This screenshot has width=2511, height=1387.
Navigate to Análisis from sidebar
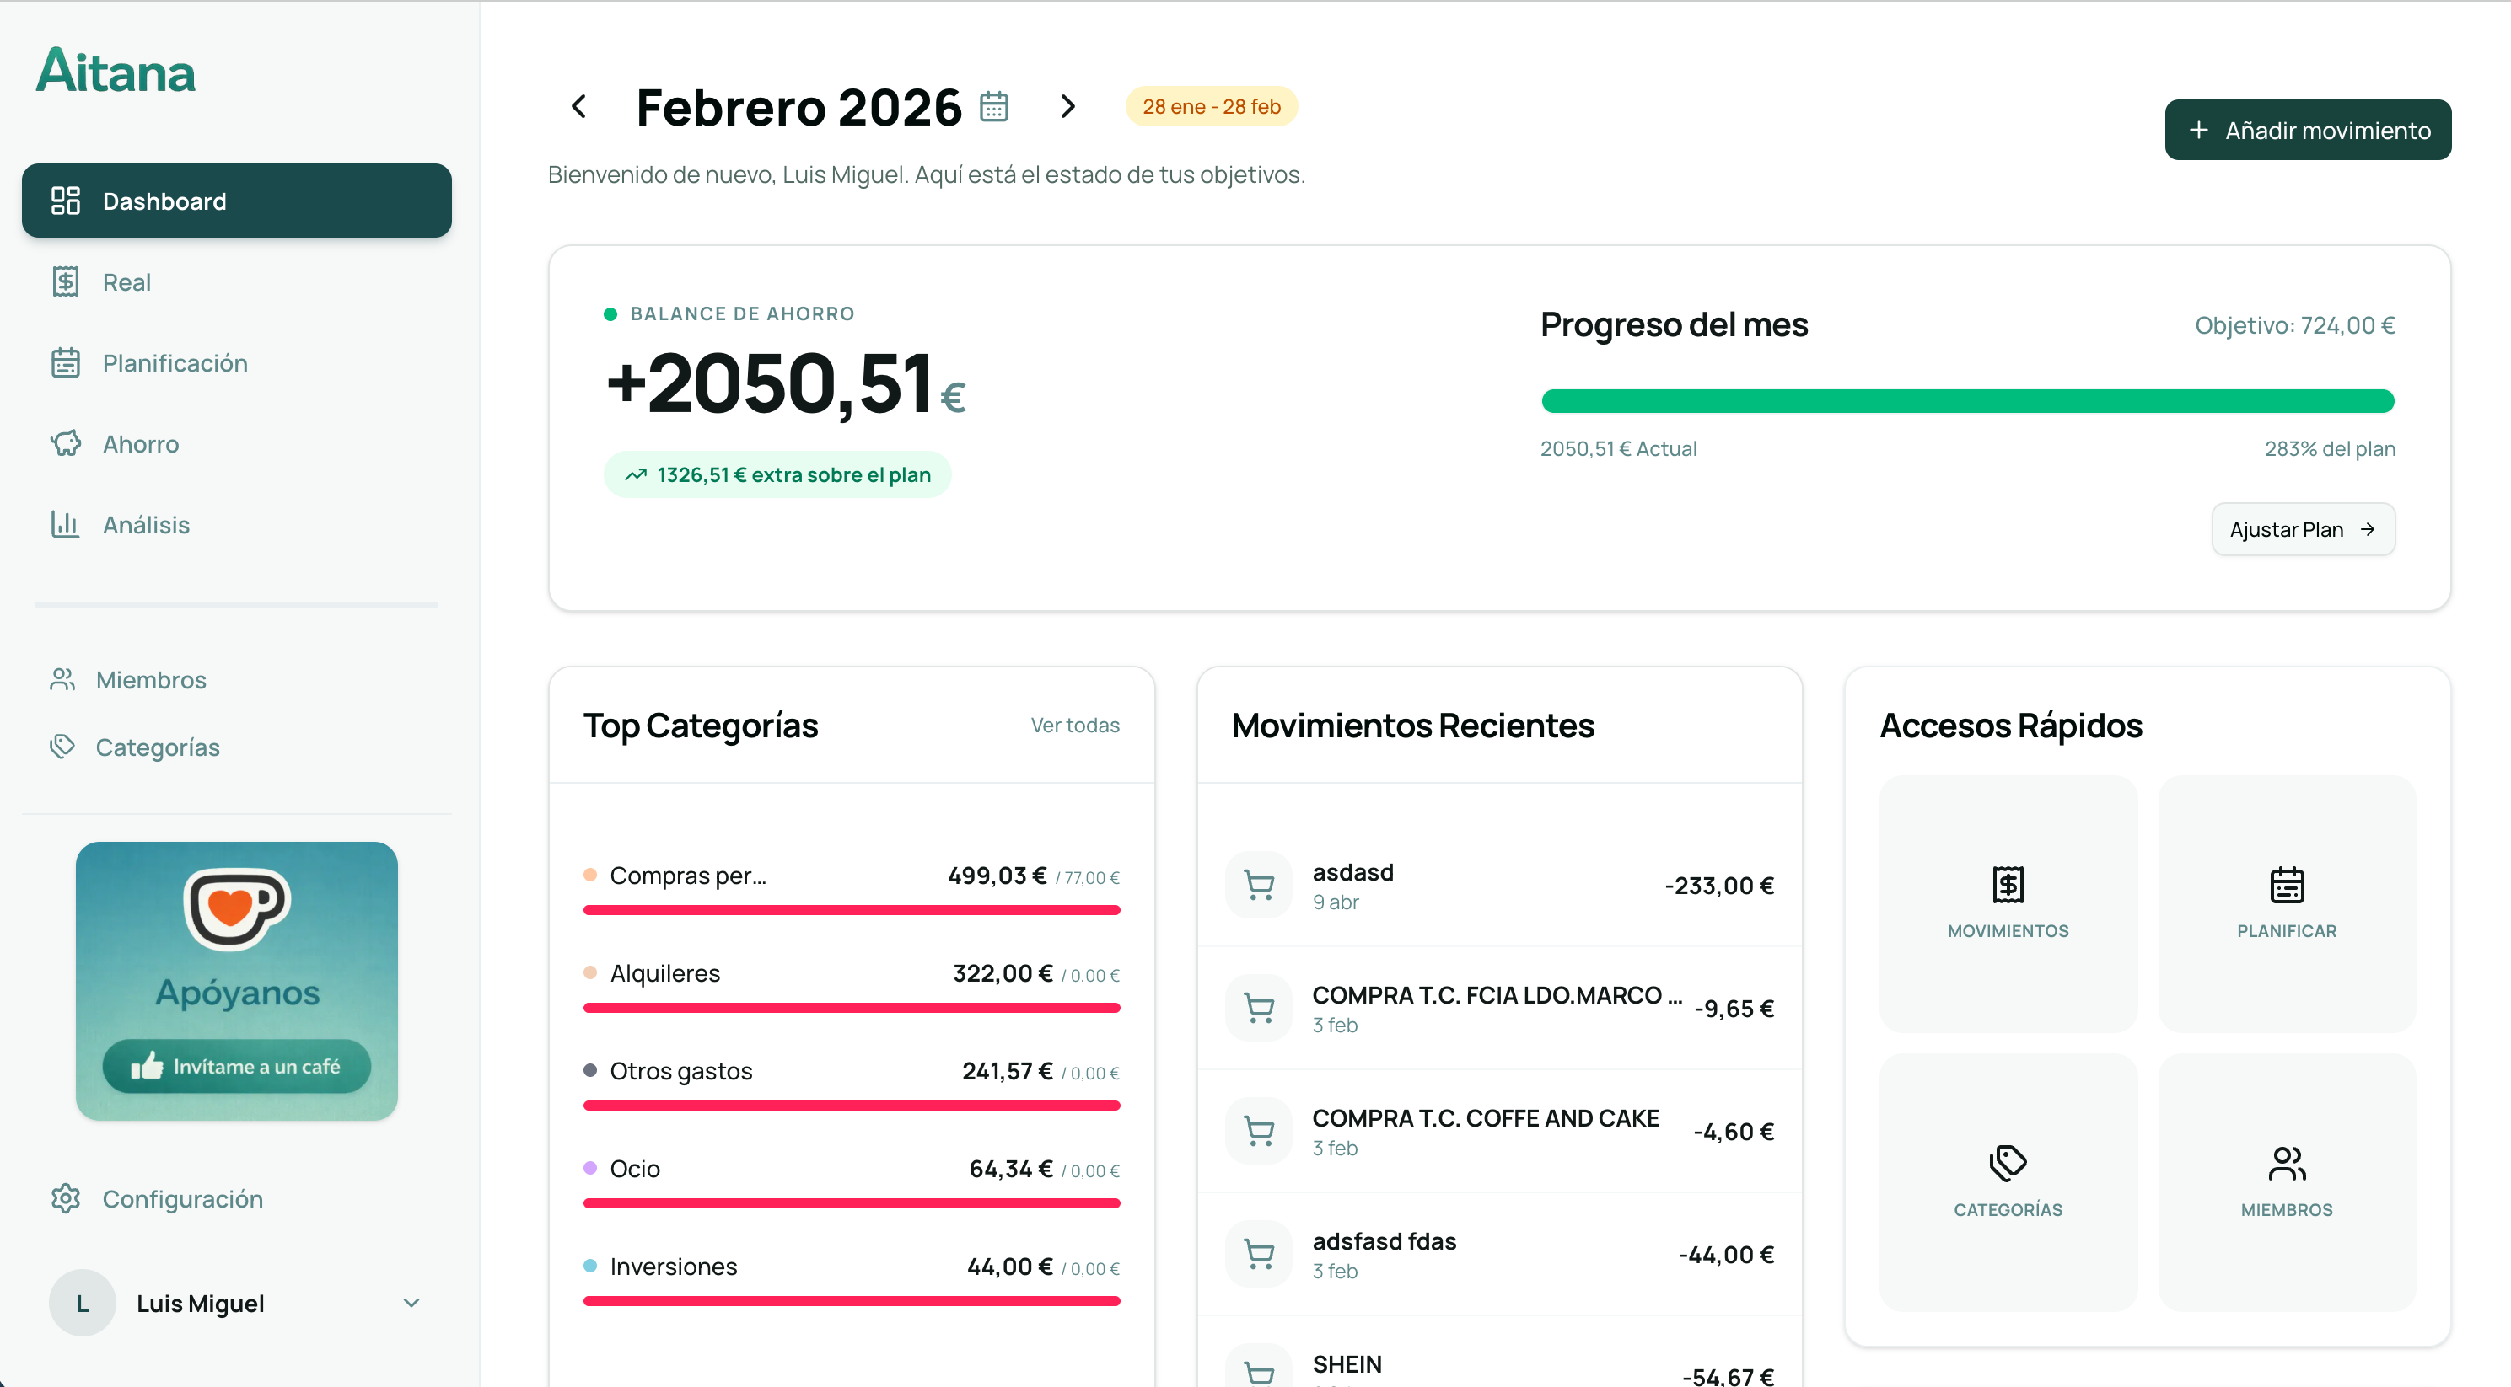click(146, 525)
